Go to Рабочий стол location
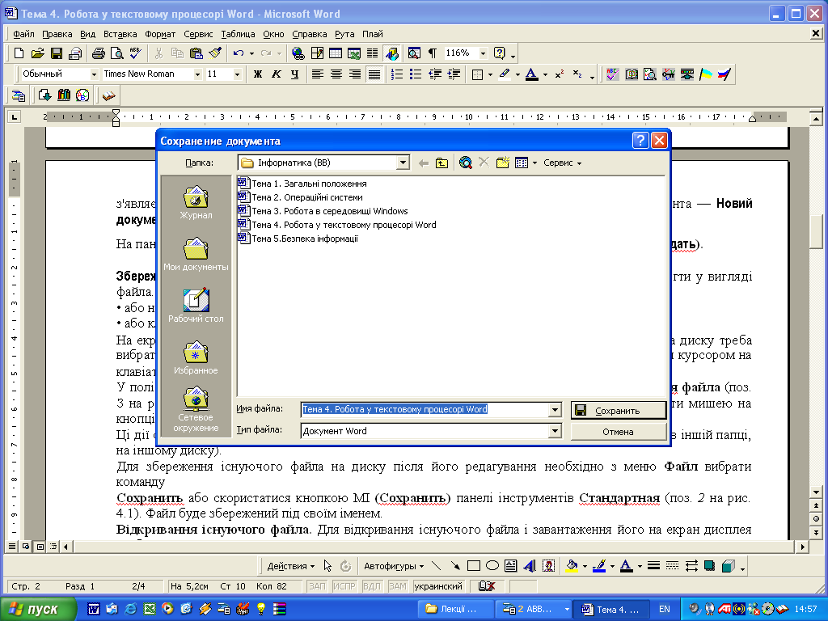828x621 pixels. tap(196, 305)
